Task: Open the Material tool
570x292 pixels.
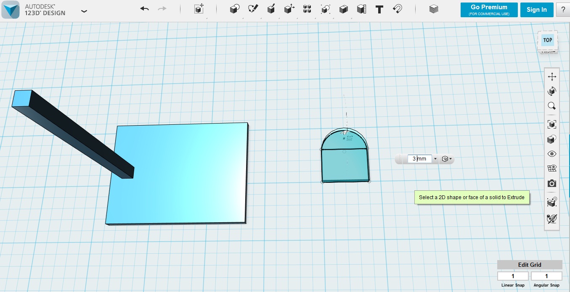Action: pyautogui.click(x=434, y=9)
